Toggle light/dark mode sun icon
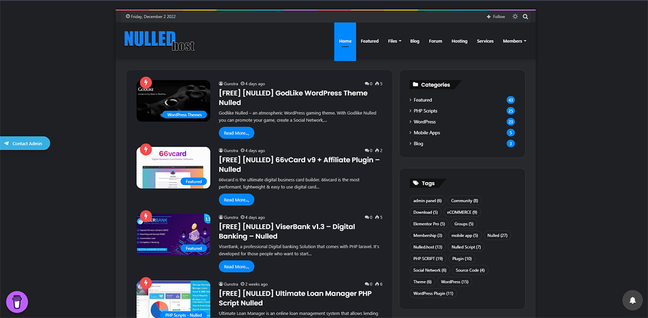Viewport: 648px width, 318px height. [515, 17]
